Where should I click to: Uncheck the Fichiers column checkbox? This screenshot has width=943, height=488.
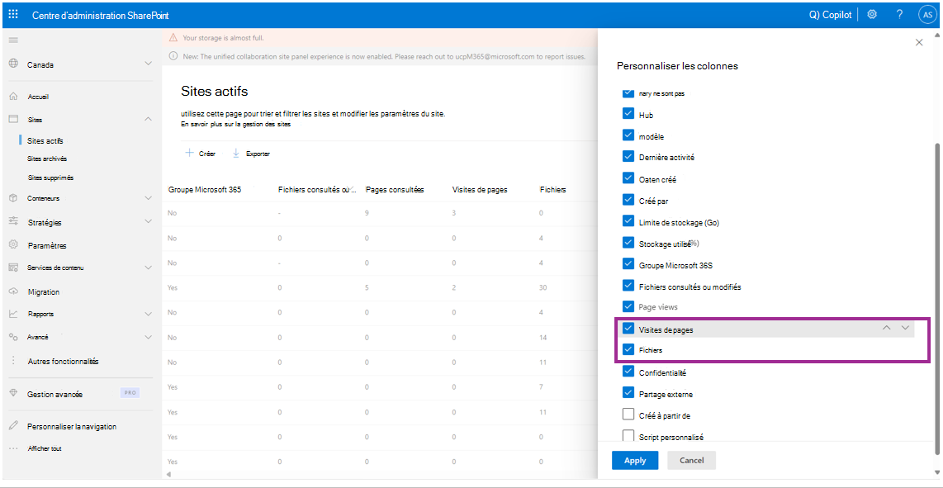(x=628, y=349)
